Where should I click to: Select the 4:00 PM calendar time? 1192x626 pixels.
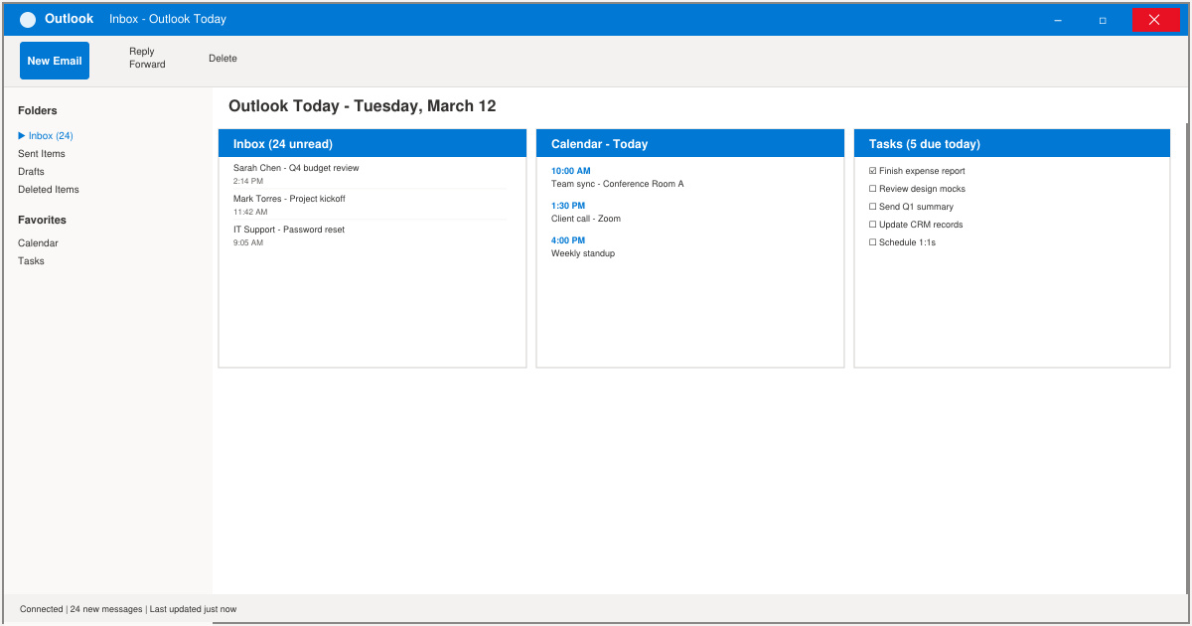(568, 240)
